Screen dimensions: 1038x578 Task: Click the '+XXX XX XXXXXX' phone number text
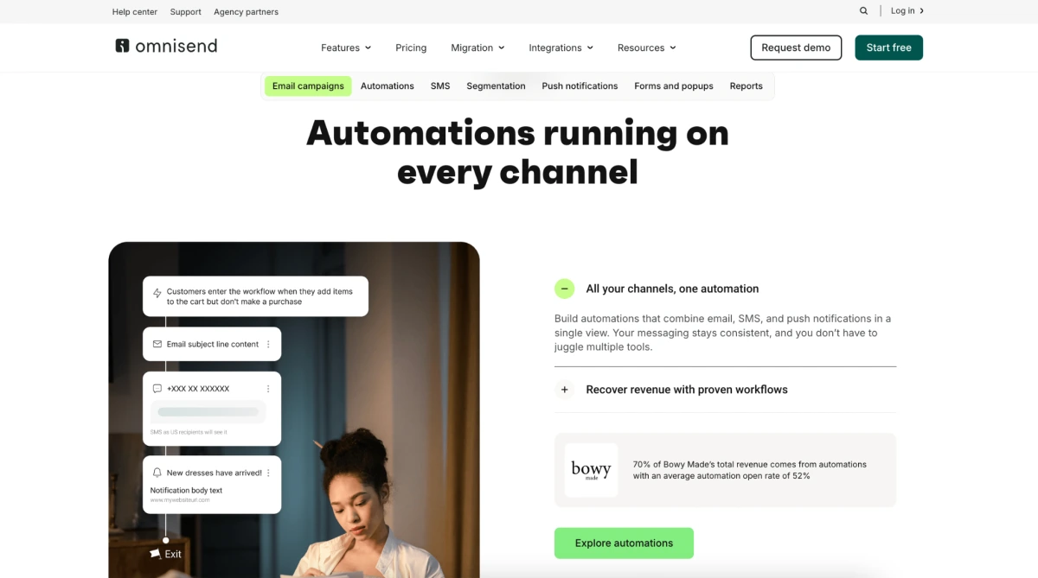(x=198, y=389)
